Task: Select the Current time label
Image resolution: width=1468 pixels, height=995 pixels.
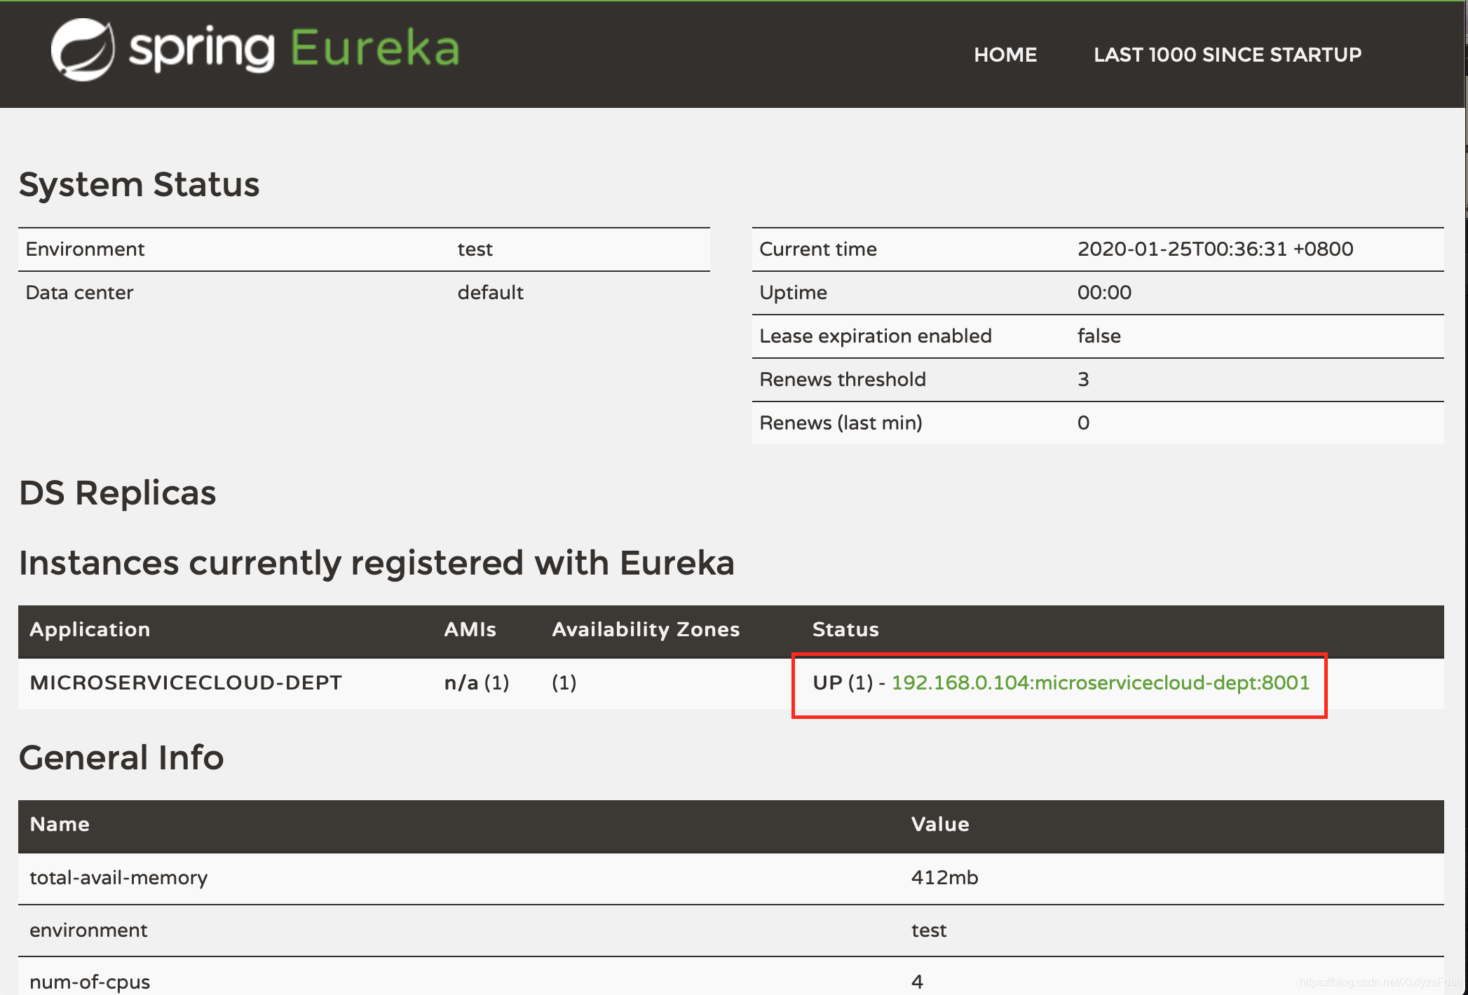Action: [818, 249]
